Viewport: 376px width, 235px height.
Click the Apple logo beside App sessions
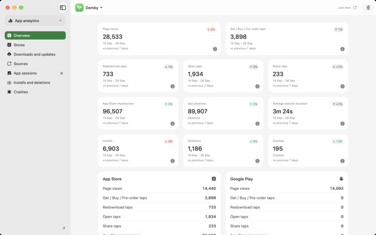coord(62,73)
